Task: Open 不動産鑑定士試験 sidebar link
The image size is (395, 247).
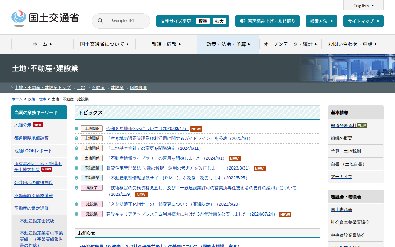Action: (x=37, y=221)
